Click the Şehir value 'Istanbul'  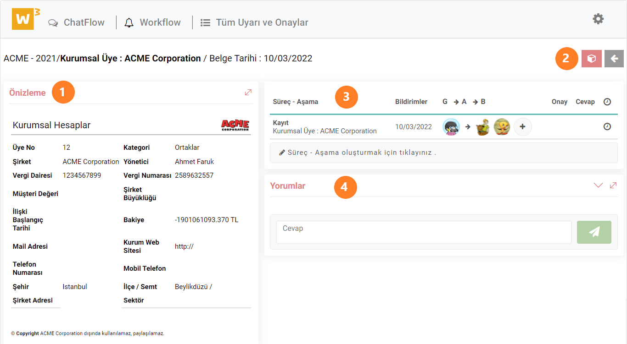click(x=75, y=287)
